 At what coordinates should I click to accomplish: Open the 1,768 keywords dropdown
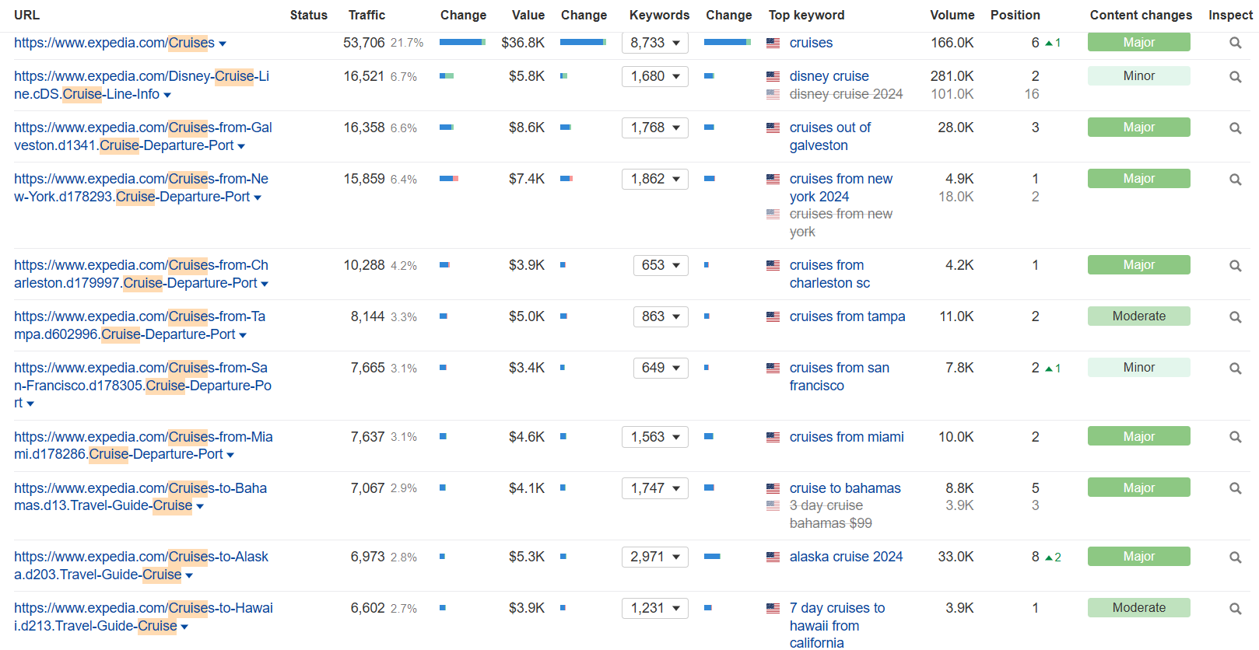click(x=655, y=128)
